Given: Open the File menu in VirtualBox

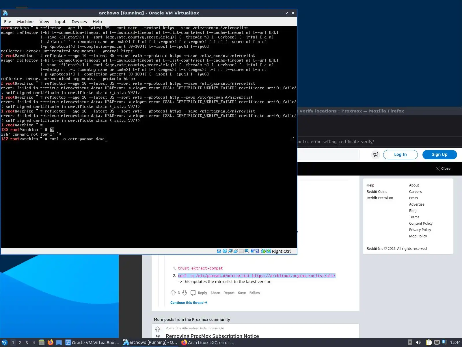Looking at the screenshot, I should tap(8, 22).
